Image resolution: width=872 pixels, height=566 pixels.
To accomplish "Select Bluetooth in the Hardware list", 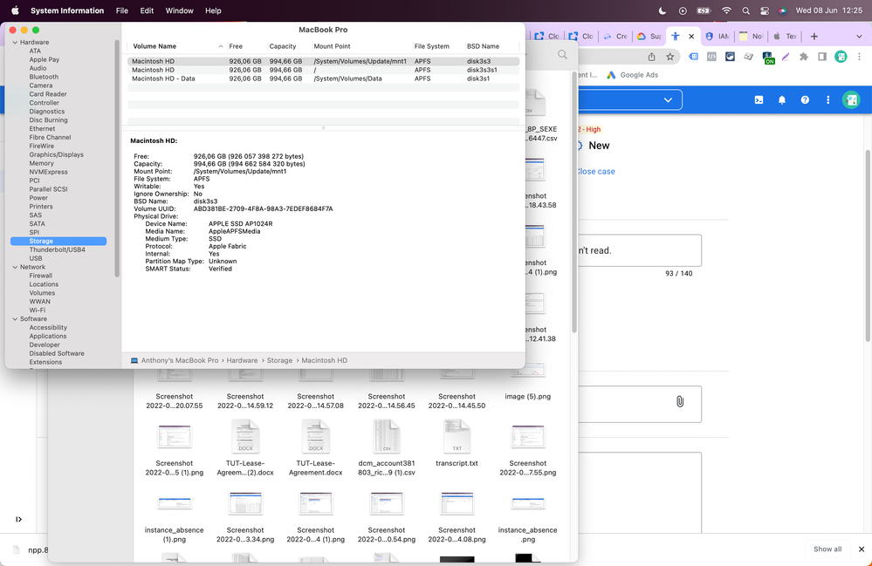I will (44, 77).
